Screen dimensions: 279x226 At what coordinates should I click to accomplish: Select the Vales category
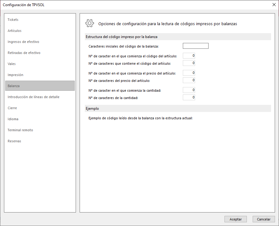pos(40,64)
